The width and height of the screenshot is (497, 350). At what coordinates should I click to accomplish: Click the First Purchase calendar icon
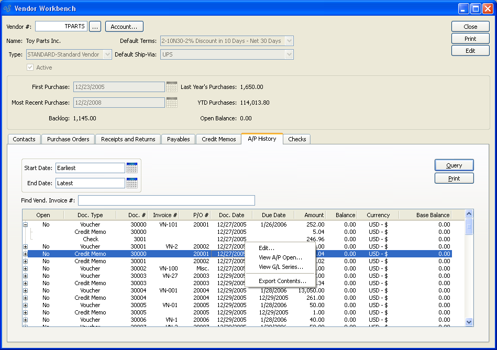(x=172, y=87)
